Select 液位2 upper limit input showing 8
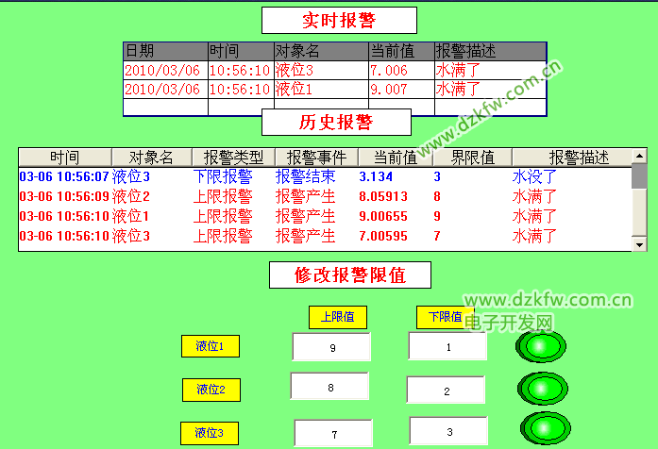658x449 pixels. [x=329, y=387]
